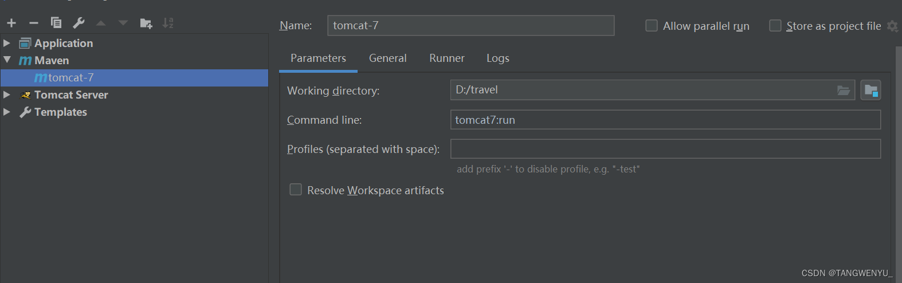The image size is (902, 283).
Task: Switch to the Parameters tab
Action: pyautogui.click(x=318, y=58)
